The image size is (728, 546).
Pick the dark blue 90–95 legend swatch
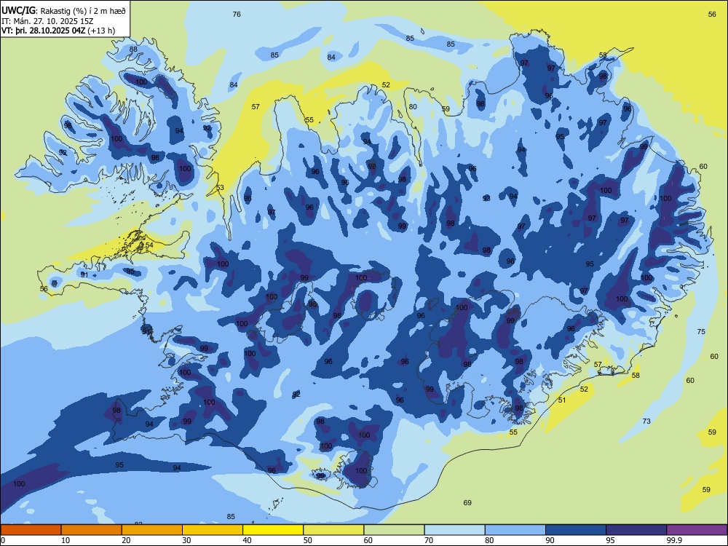pyautogui.click(x=576, y=530)
